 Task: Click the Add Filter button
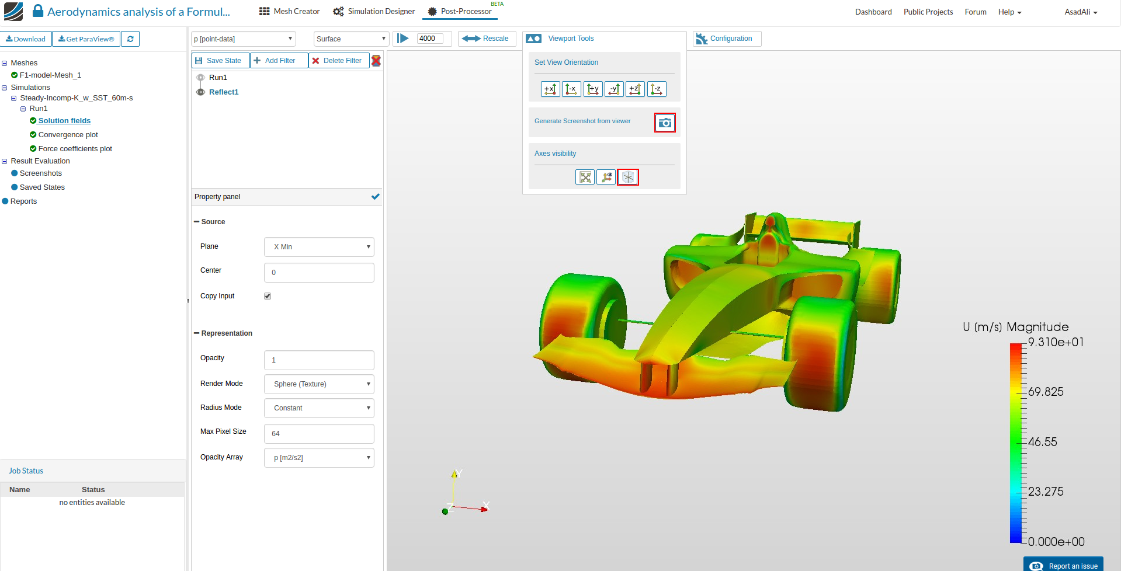[279, 61]
